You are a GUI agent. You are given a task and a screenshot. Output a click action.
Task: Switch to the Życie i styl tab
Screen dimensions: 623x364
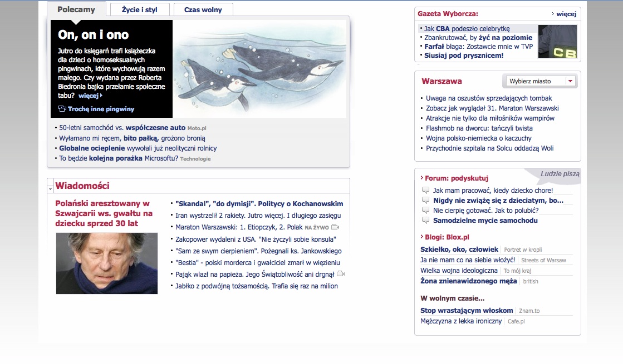tap(139, 10)
